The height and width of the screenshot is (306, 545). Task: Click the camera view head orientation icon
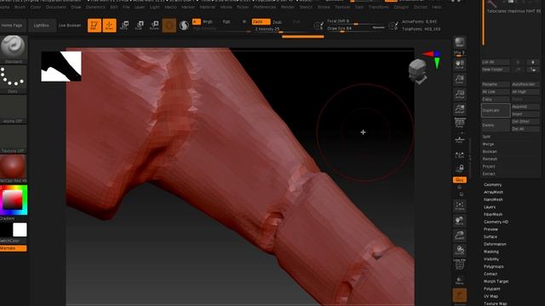pos(417,71)
